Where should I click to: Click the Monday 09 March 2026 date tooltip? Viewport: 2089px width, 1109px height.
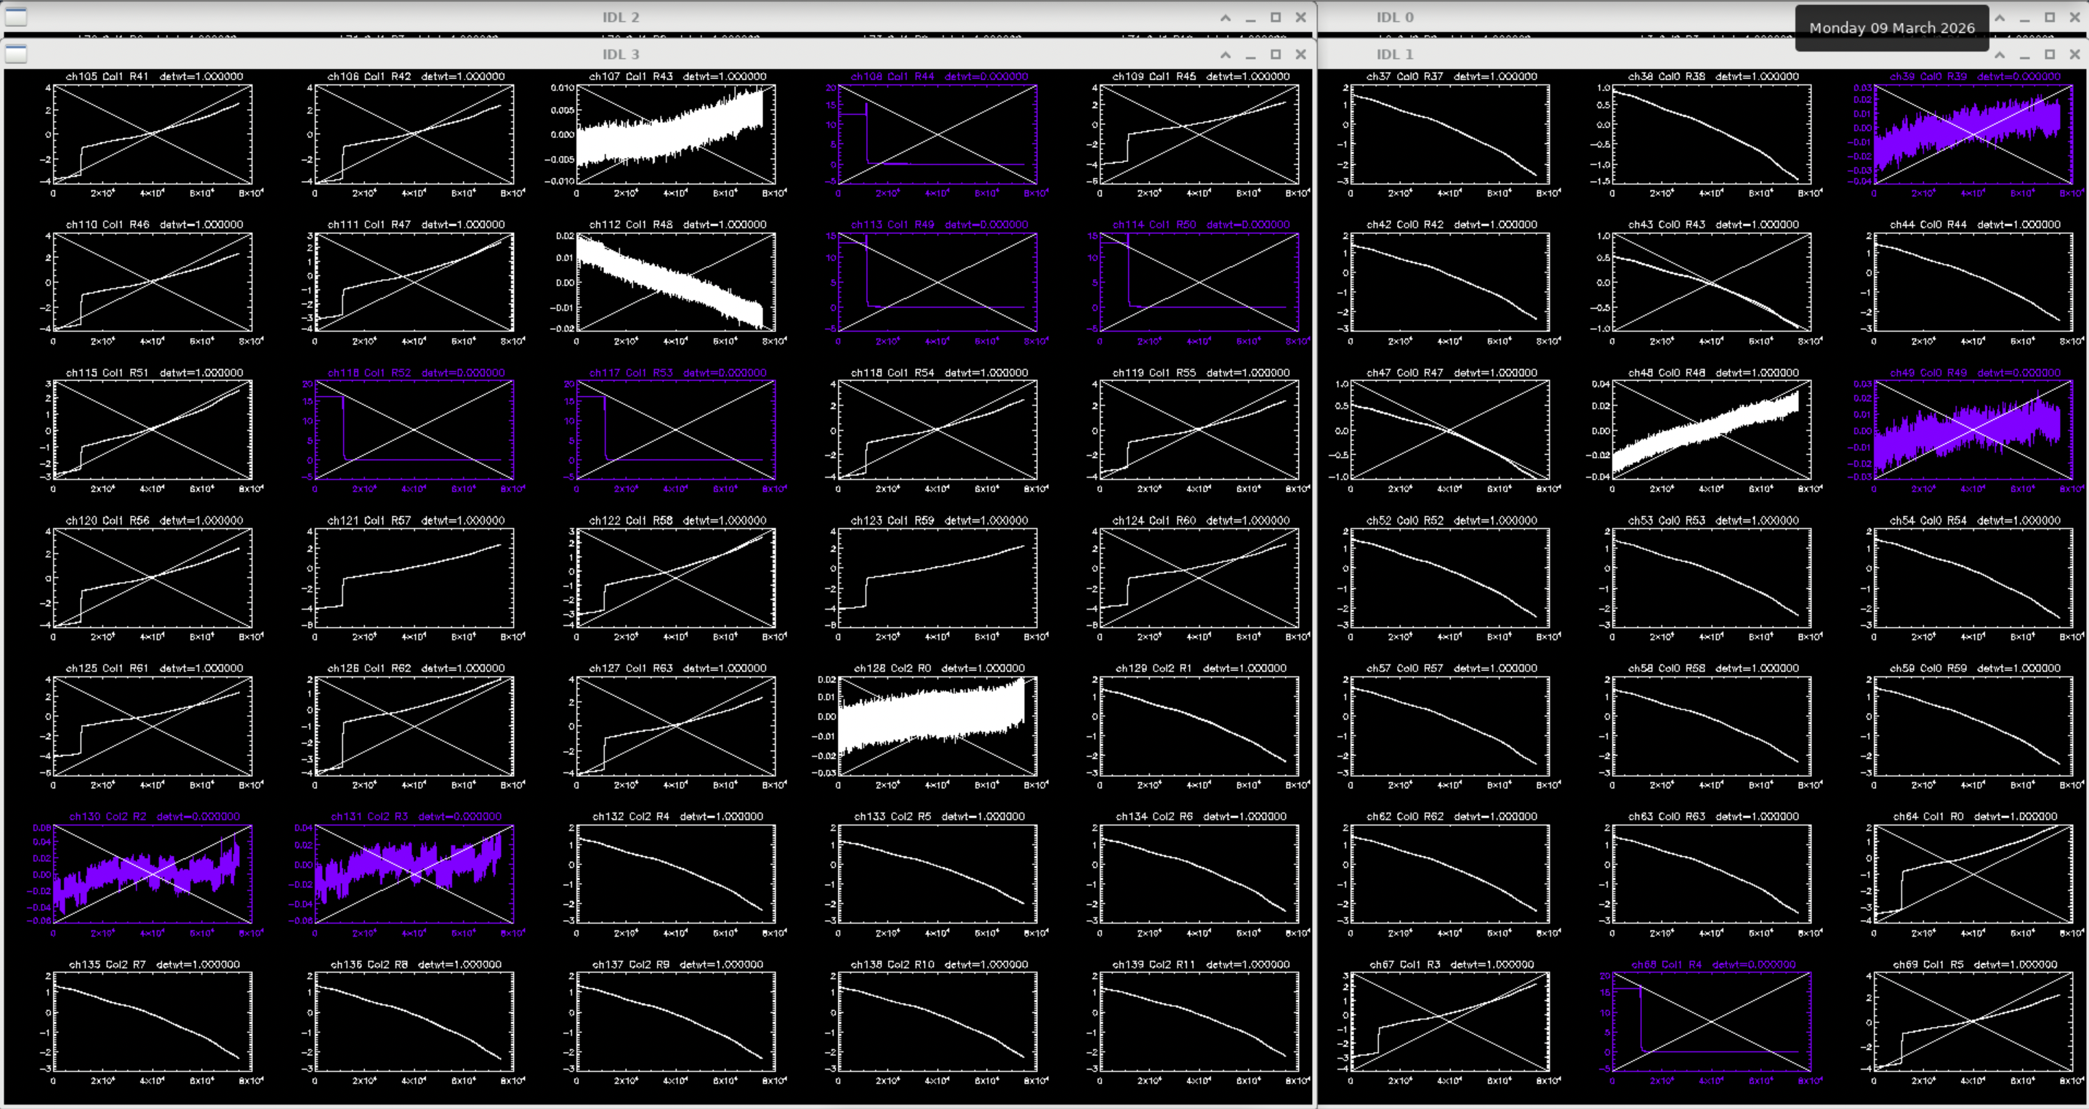pyautogui.click(x=1892, y=28)
